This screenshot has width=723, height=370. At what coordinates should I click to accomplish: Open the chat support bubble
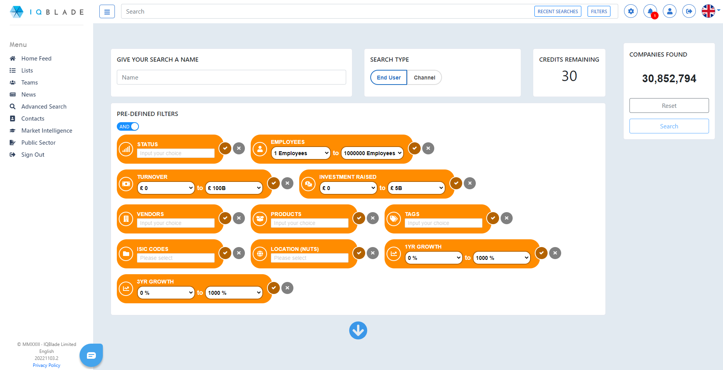click(x=91, y=355)
